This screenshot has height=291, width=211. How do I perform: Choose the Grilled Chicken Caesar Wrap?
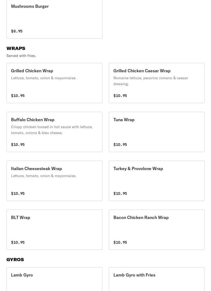pyautogui.click(x=156, y=83)
